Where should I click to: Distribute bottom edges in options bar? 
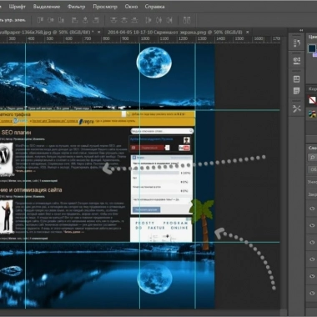134,20
